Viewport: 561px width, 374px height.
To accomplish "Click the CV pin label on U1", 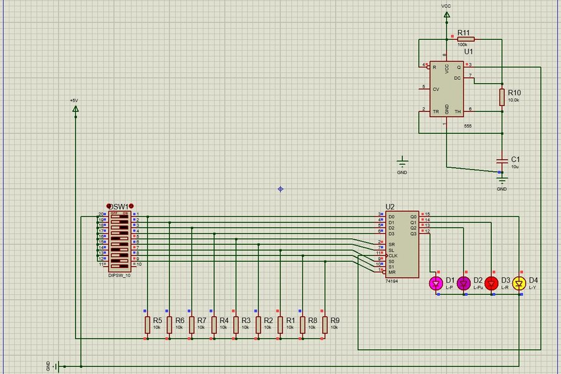I will [x=436, y=89].
